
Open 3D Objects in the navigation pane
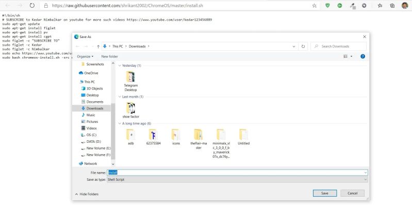[94, 88]
